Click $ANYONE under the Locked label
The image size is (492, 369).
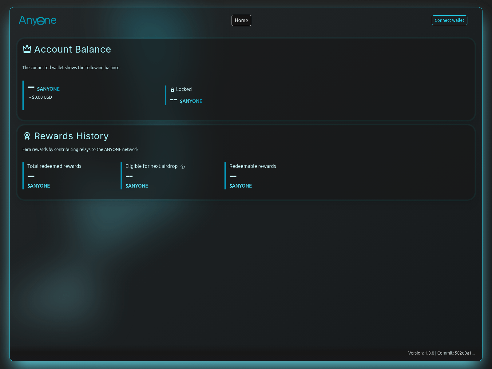(191, 101)
